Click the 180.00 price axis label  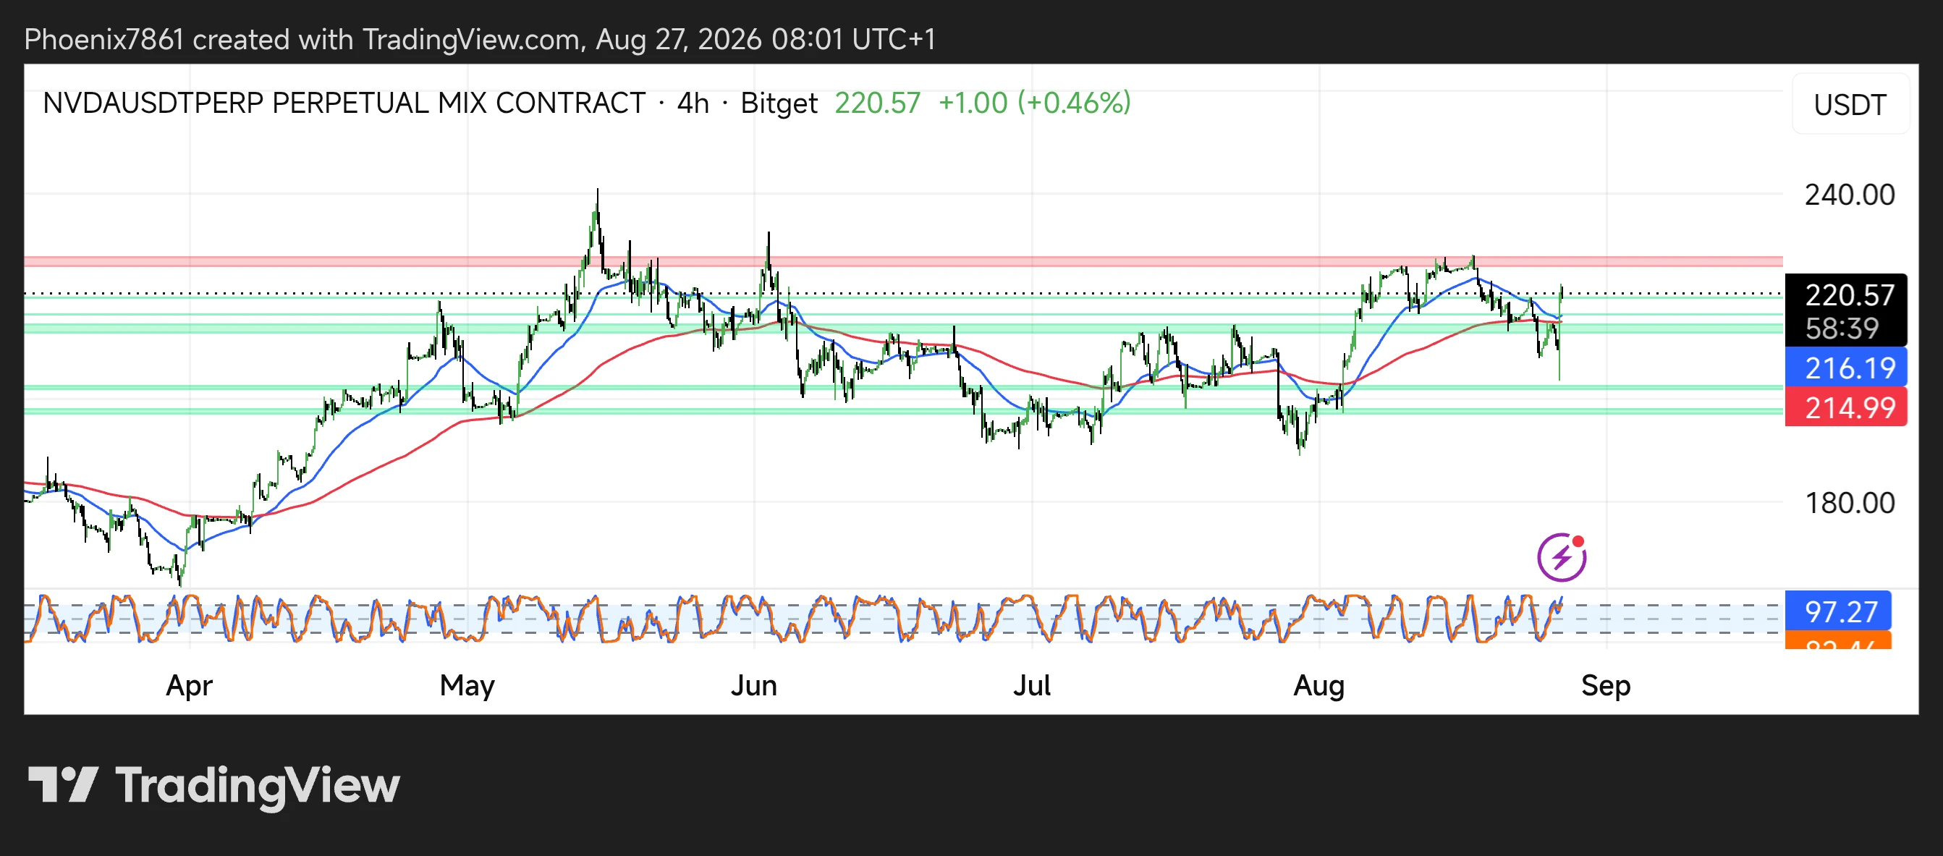[1850, 502]
